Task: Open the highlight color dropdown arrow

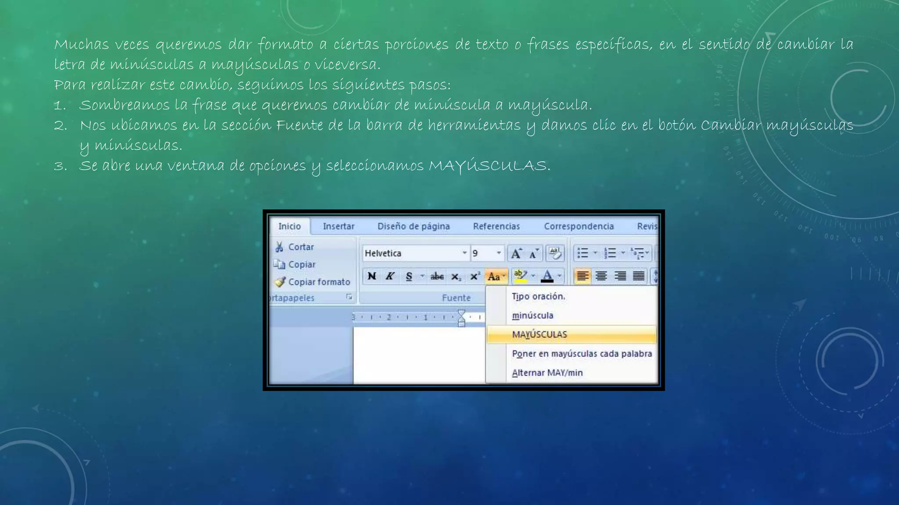Action: 533,276
